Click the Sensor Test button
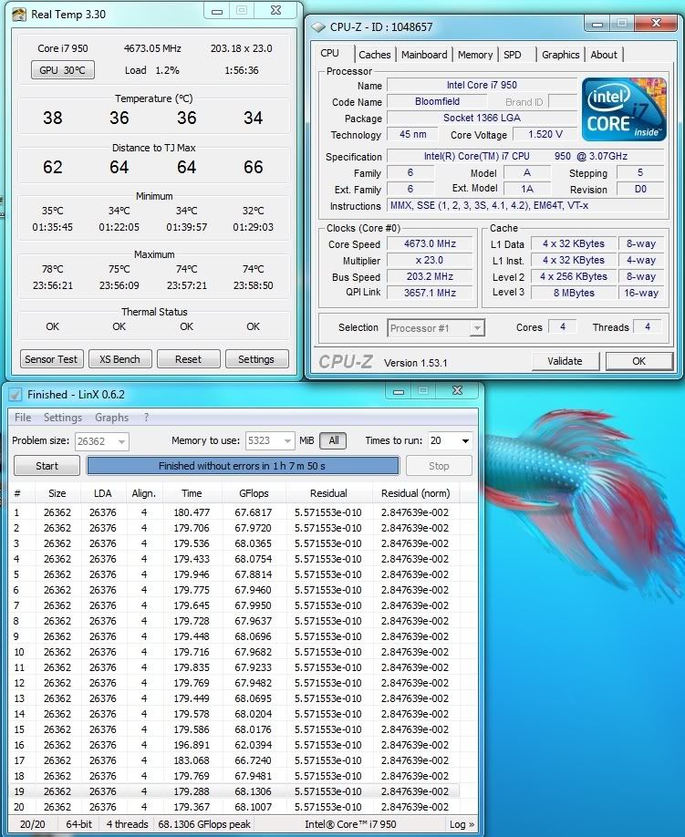 point(51,359)
